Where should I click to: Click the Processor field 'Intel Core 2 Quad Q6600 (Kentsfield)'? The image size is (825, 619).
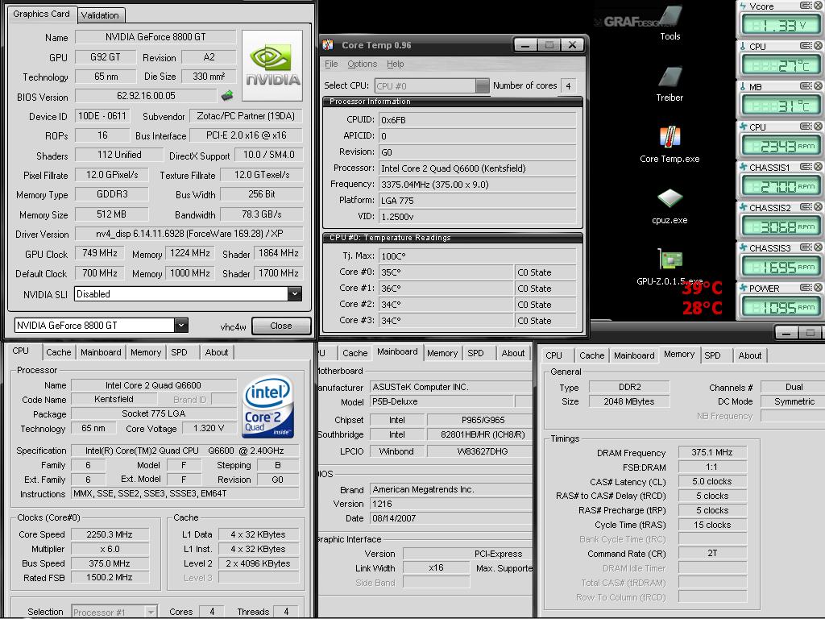coord(478,168)
